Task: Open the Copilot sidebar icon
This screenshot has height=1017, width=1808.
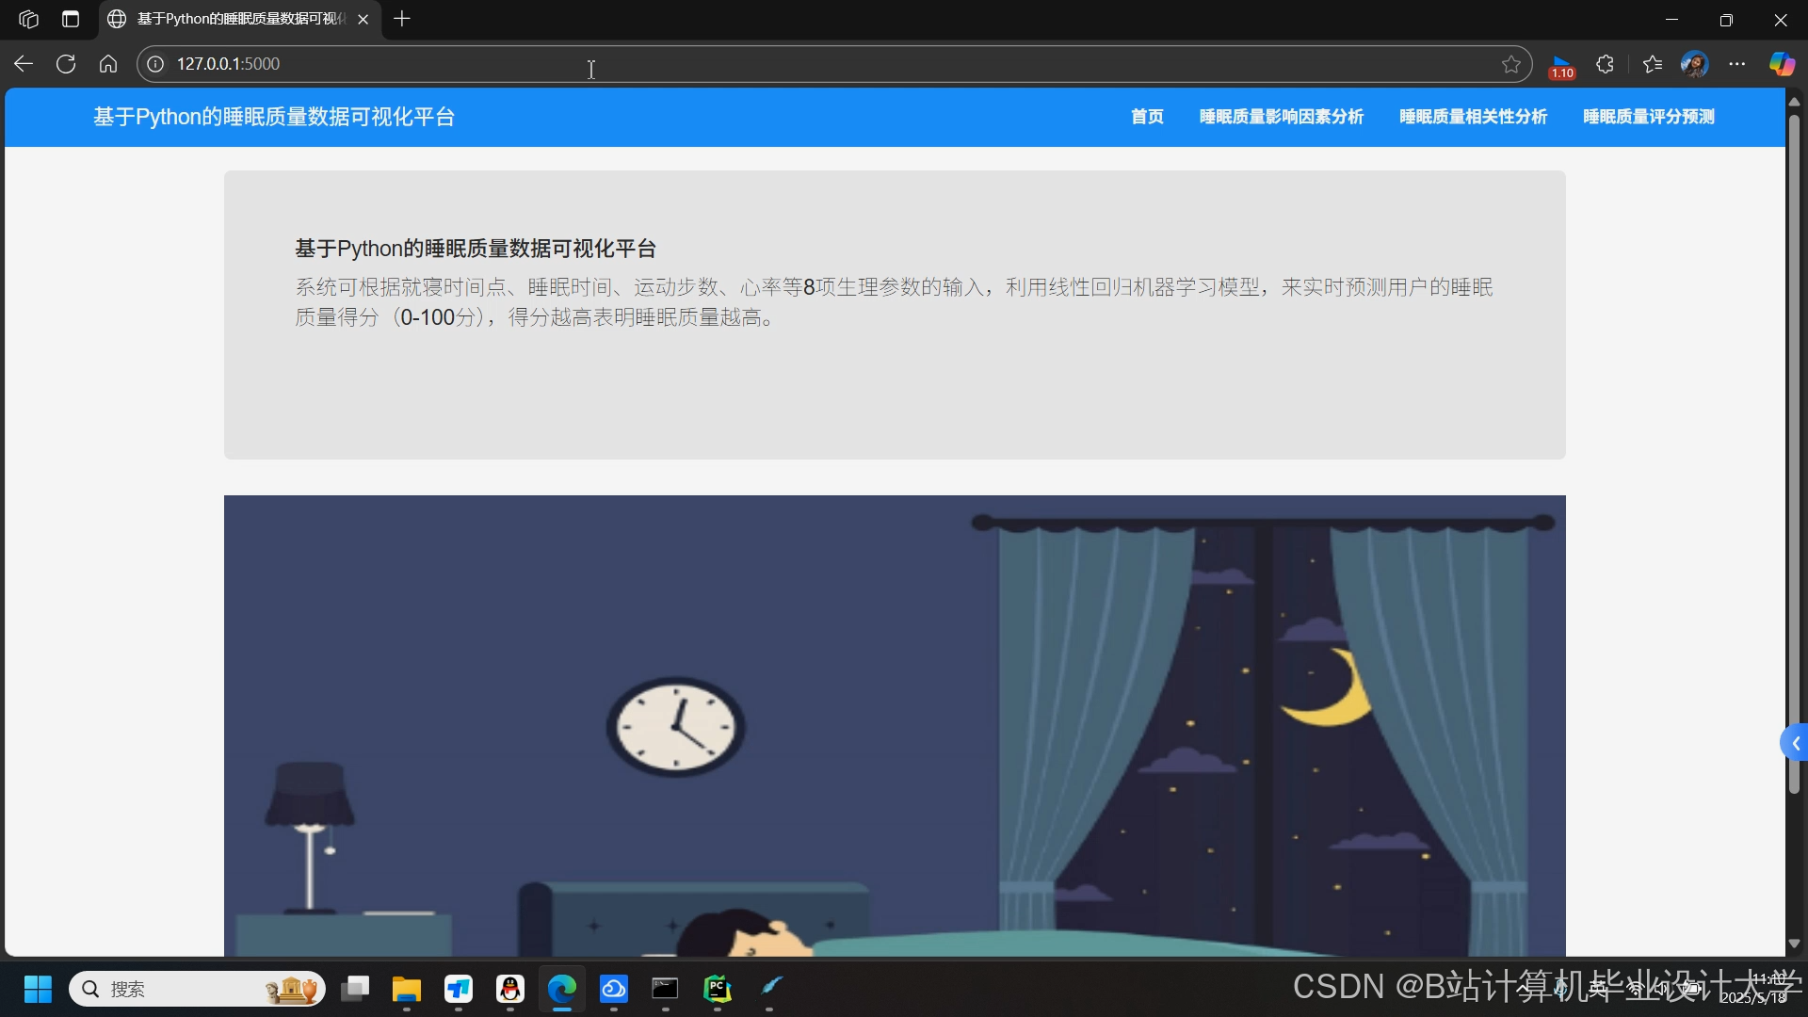Action: coord(1781,64)
